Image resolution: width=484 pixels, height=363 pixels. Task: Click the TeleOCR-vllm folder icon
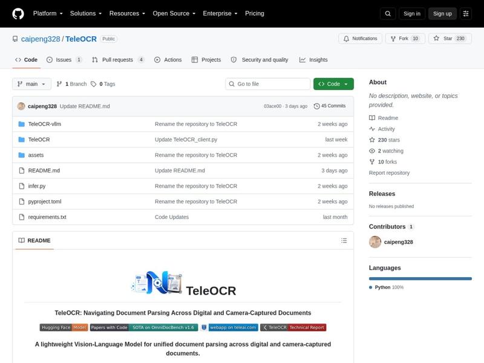click(21, 124)
